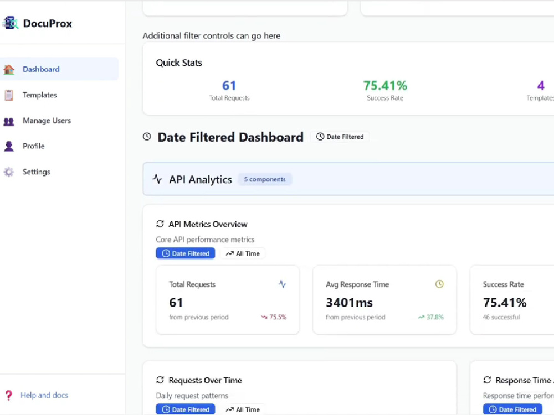Open Help and docs link
Viewport: 554px width, 415px height.
[x=44, y=395]
